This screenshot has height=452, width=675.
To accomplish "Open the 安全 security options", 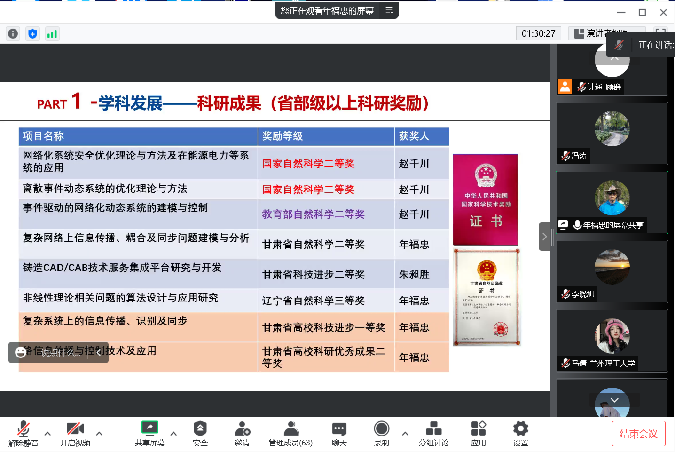I will point(200,433).
